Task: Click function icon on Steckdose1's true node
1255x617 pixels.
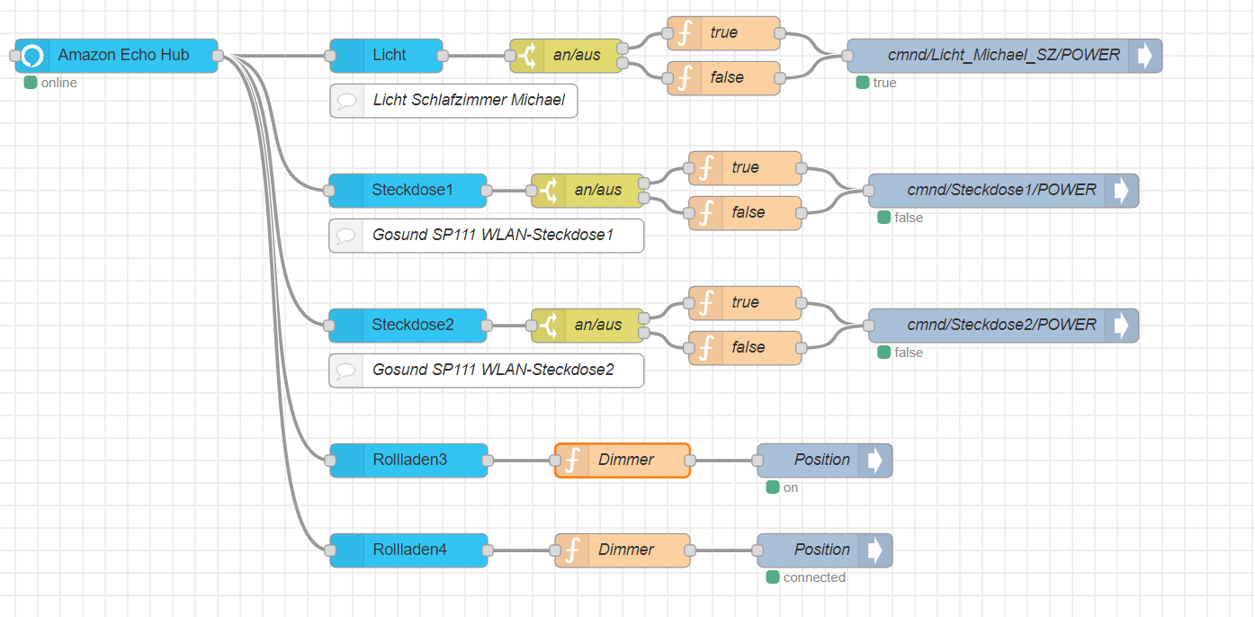Action: pos(706,168)
